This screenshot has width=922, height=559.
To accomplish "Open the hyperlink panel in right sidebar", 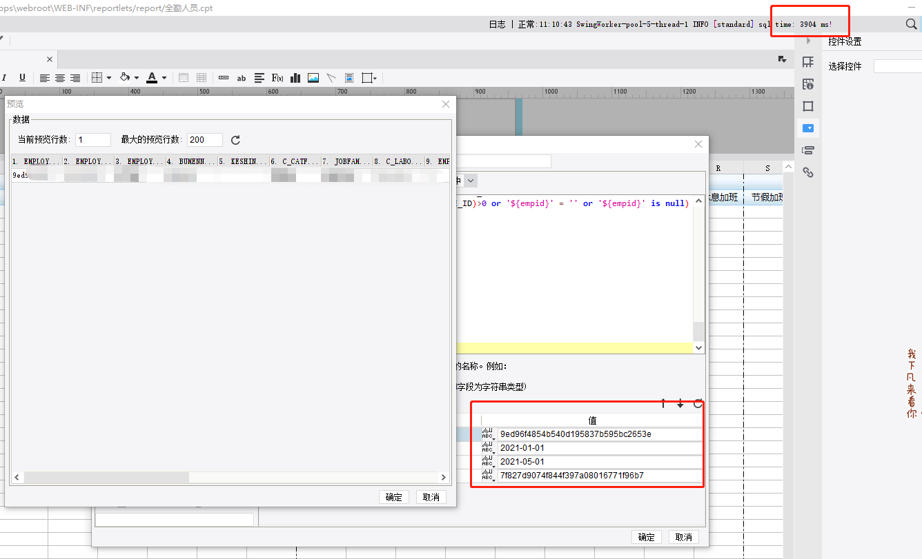I will click(x=808, y=172).
